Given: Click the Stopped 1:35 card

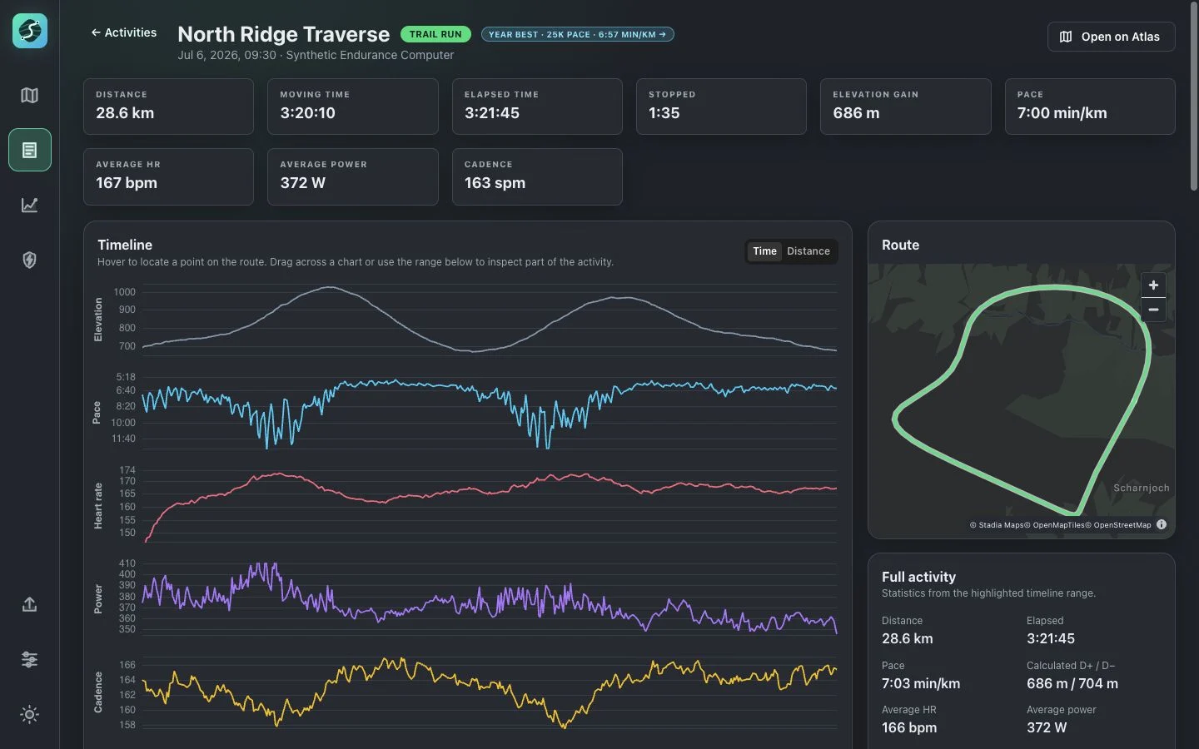Looking at the screenshot, I should [721, 107].
